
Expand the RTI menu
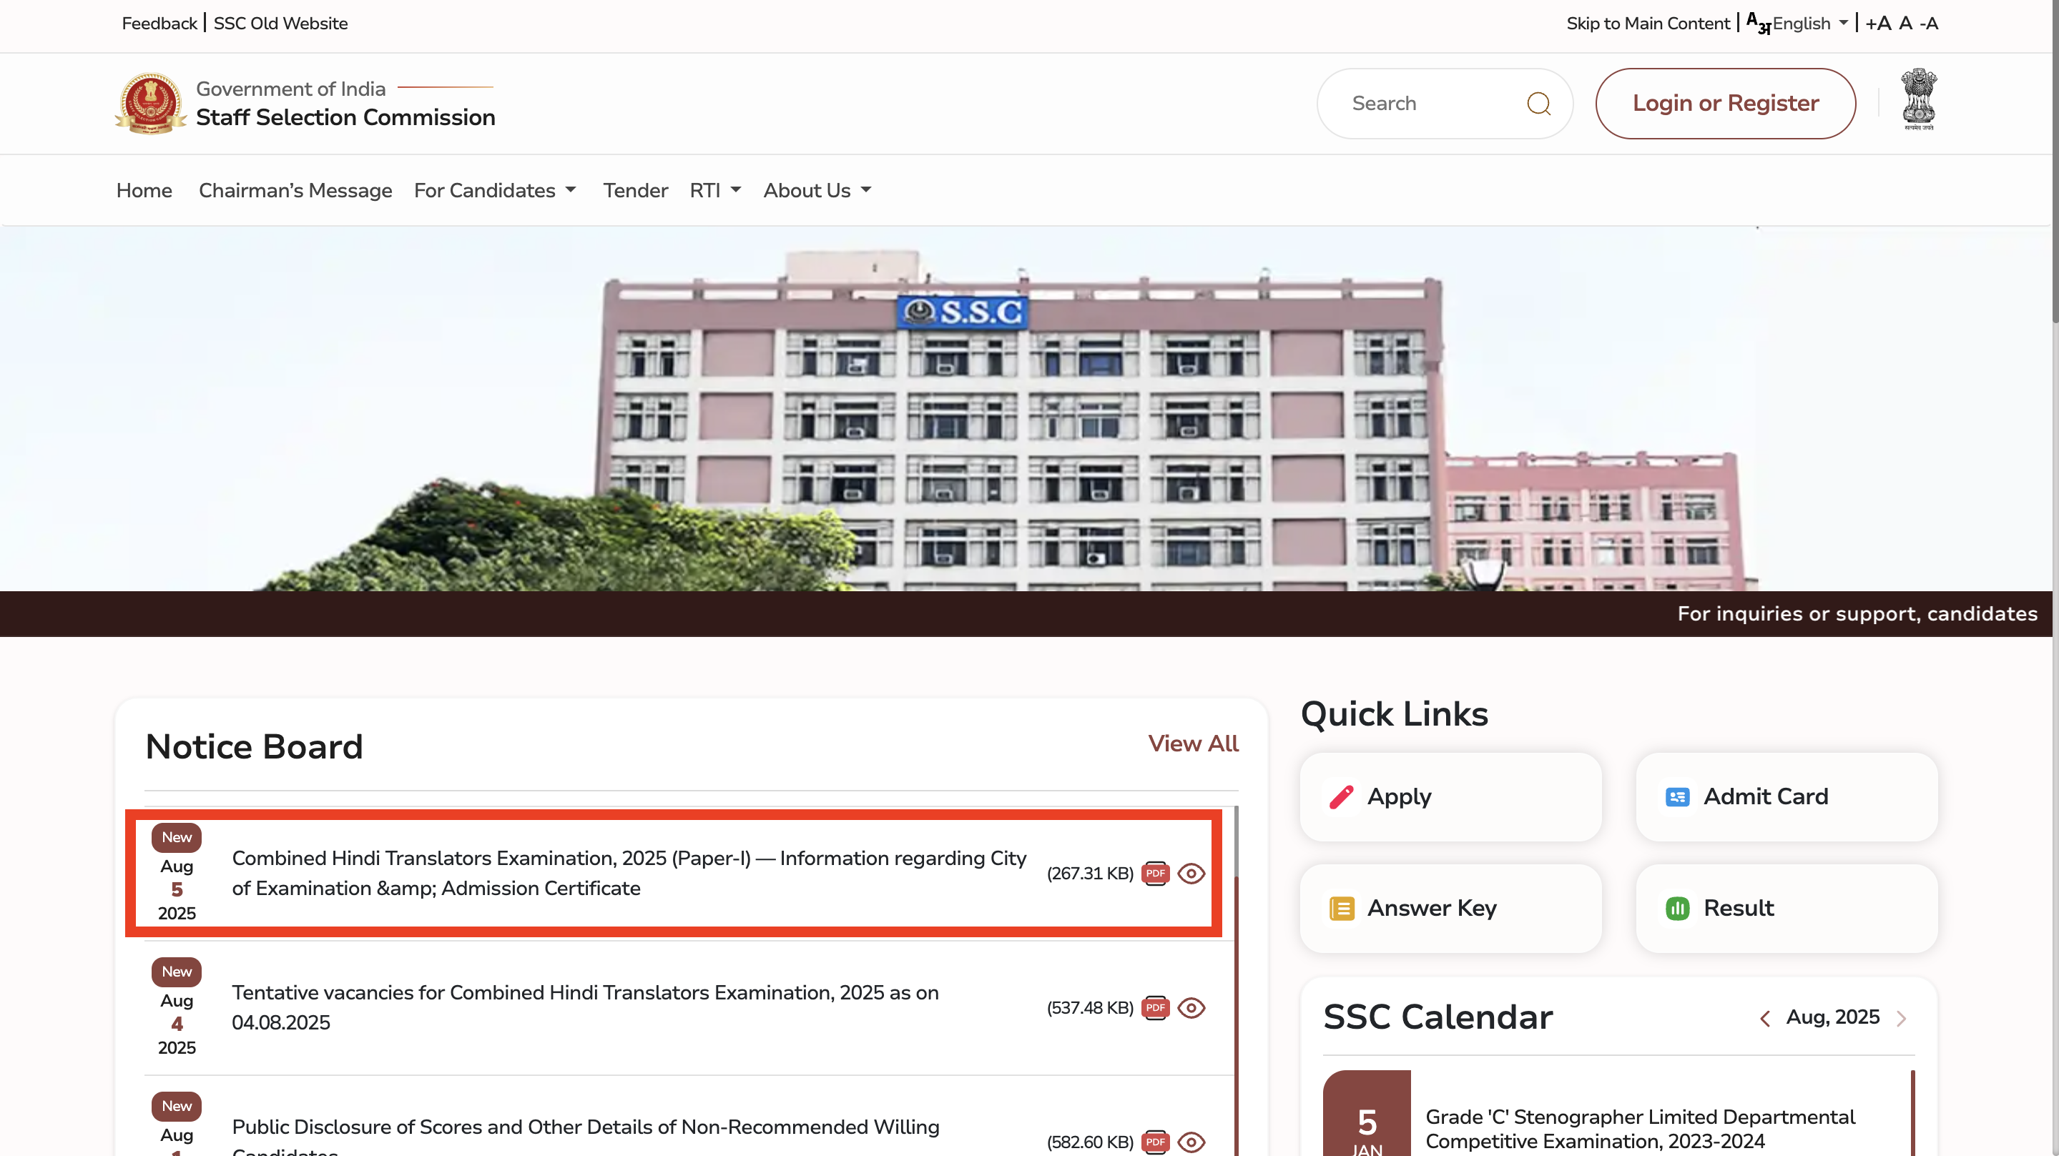(715, 190)
